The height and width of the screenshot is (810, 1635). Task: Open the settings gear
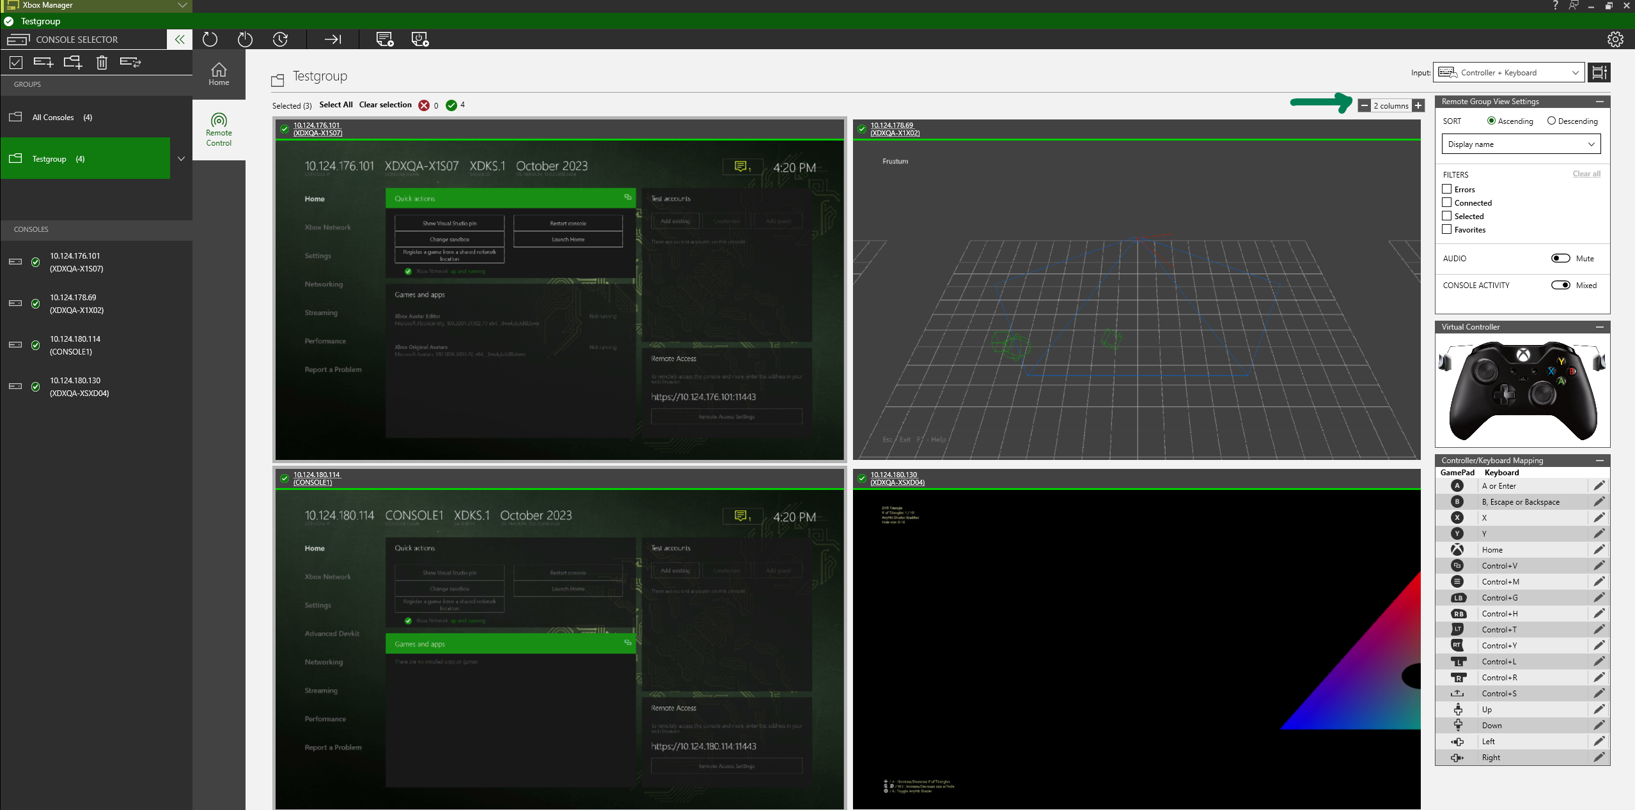pyautogui.click(x=1615, y=40)
